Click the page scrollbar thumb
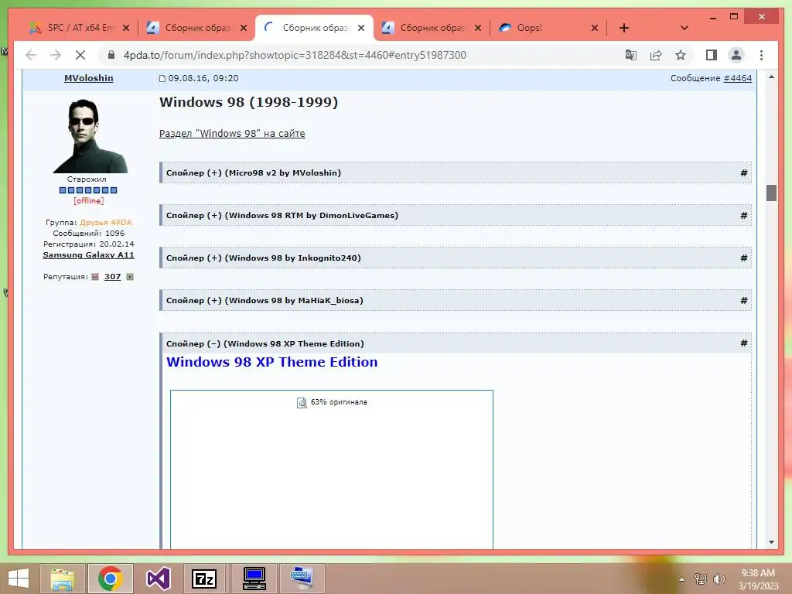 771,193
